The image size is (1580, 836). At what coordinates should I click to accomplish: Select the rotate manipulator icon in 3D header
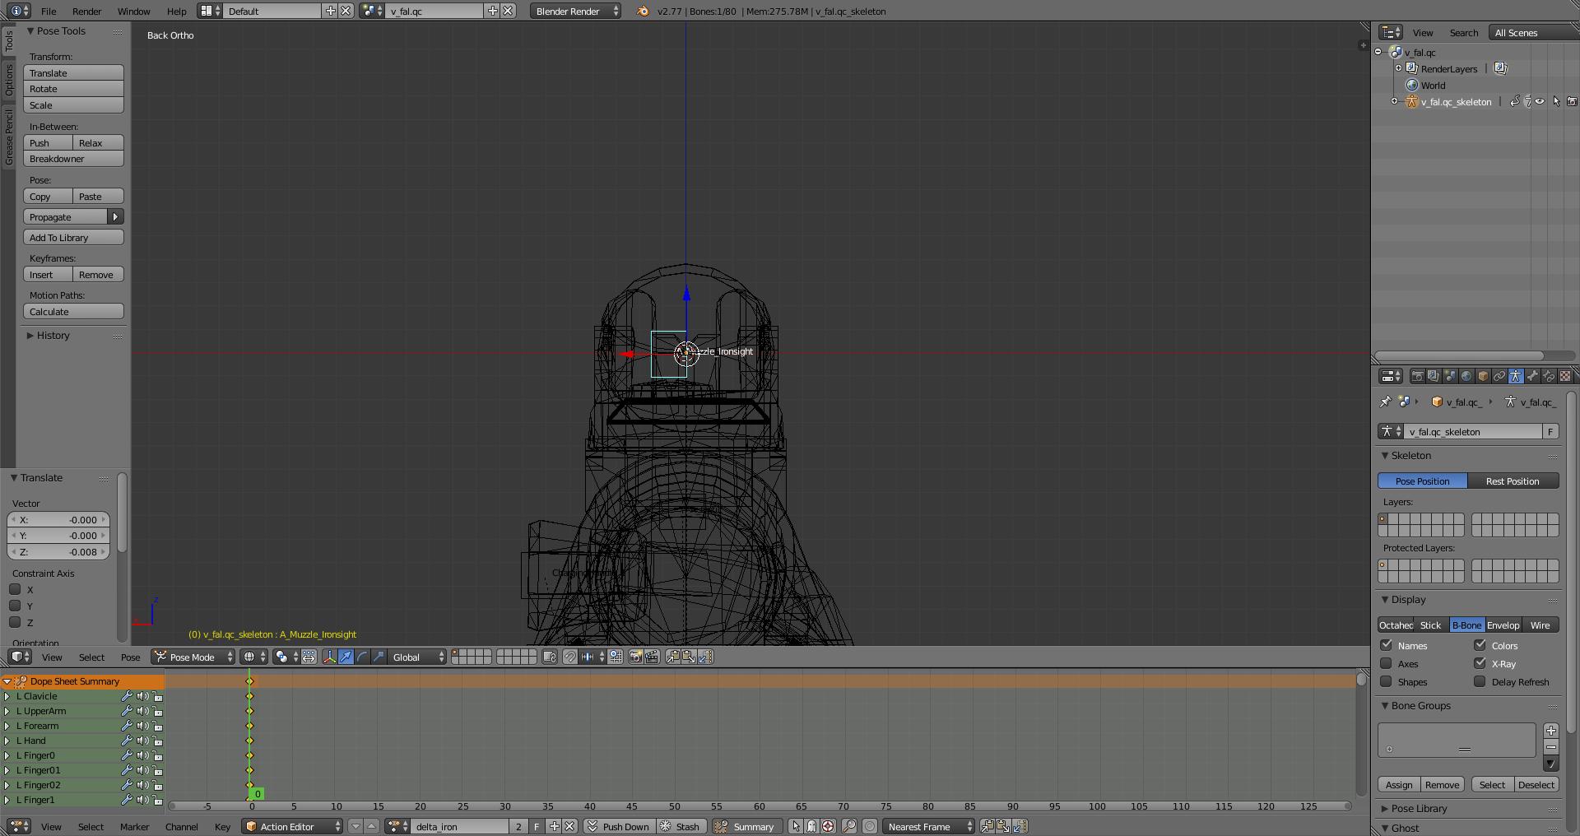362,657
